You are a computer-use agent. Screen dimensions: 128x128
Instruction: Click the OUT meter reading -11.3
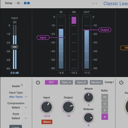(87, 73)
